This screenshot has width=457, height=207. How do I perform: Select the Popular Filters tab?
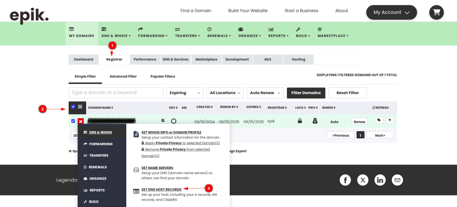(x=162, y=76)
